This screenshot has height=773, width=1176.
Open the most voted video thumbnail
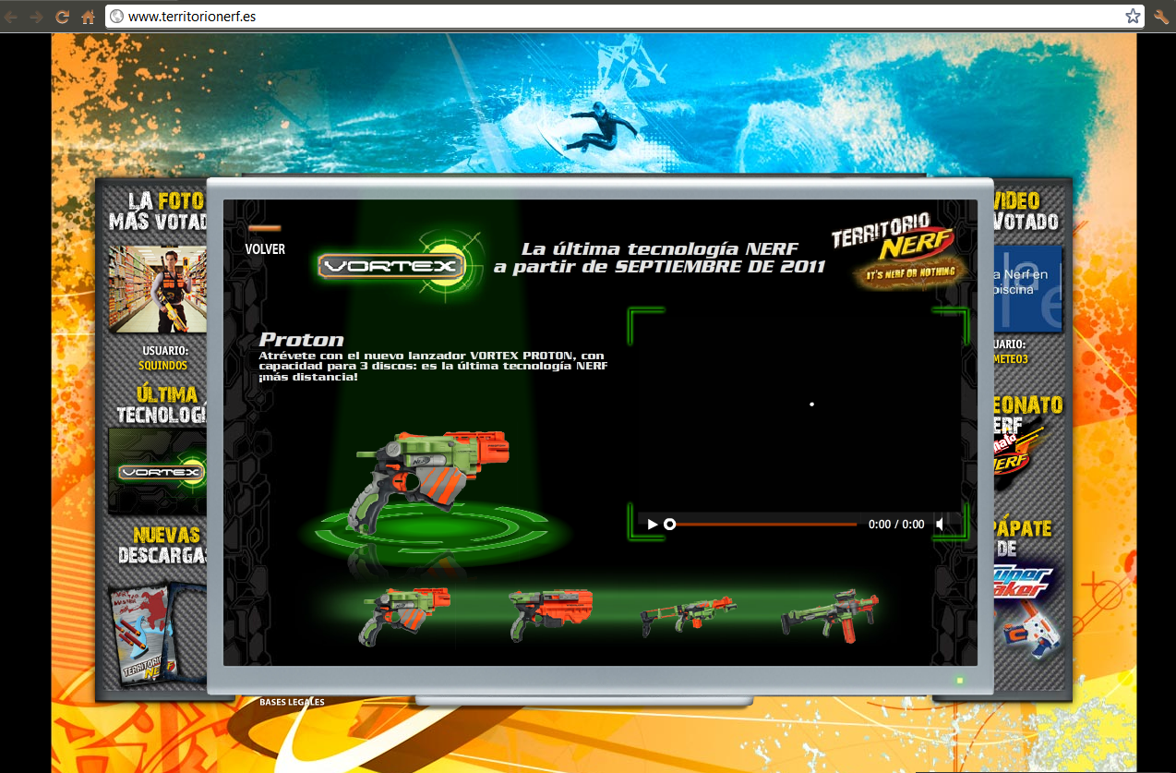[x=1027, y=288]
